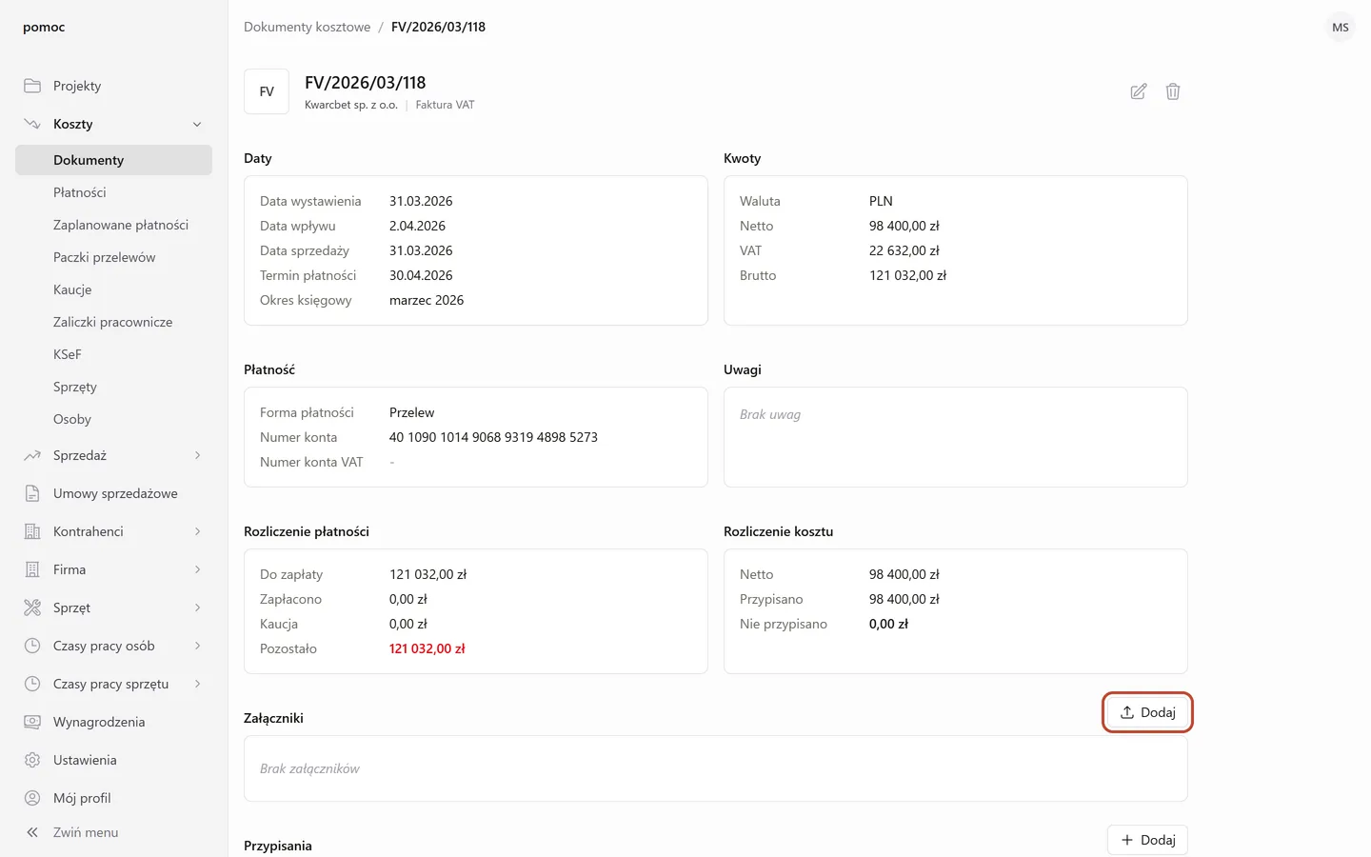
Task: Click the red remaining amount 121 032,00 zł
Action: [x=427, y=648]
